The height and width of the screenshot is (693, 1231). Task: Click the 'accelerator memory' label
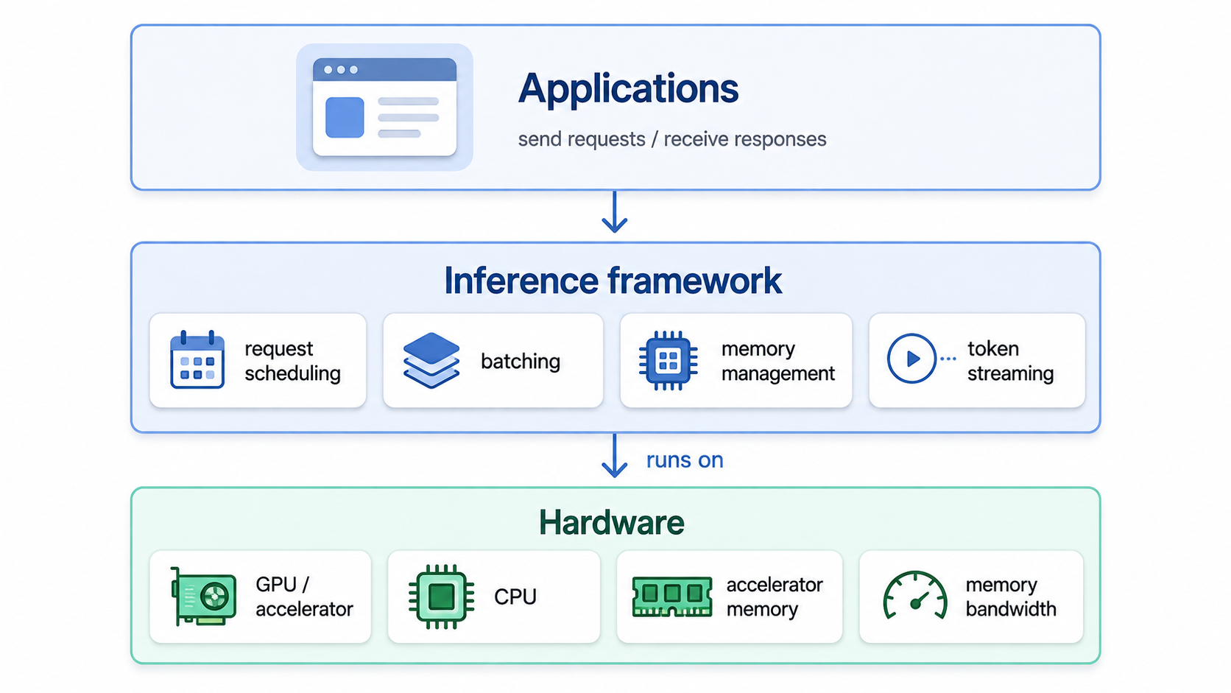point(774,597)
